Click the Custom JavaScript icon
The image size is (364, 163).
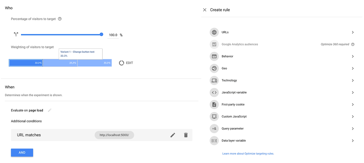(214, 117)
